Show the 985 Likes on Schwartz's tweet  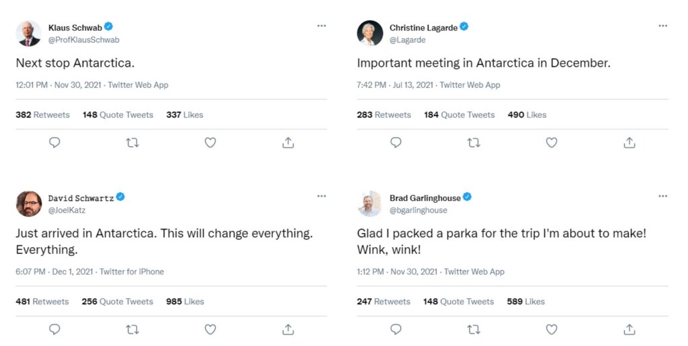185,302
